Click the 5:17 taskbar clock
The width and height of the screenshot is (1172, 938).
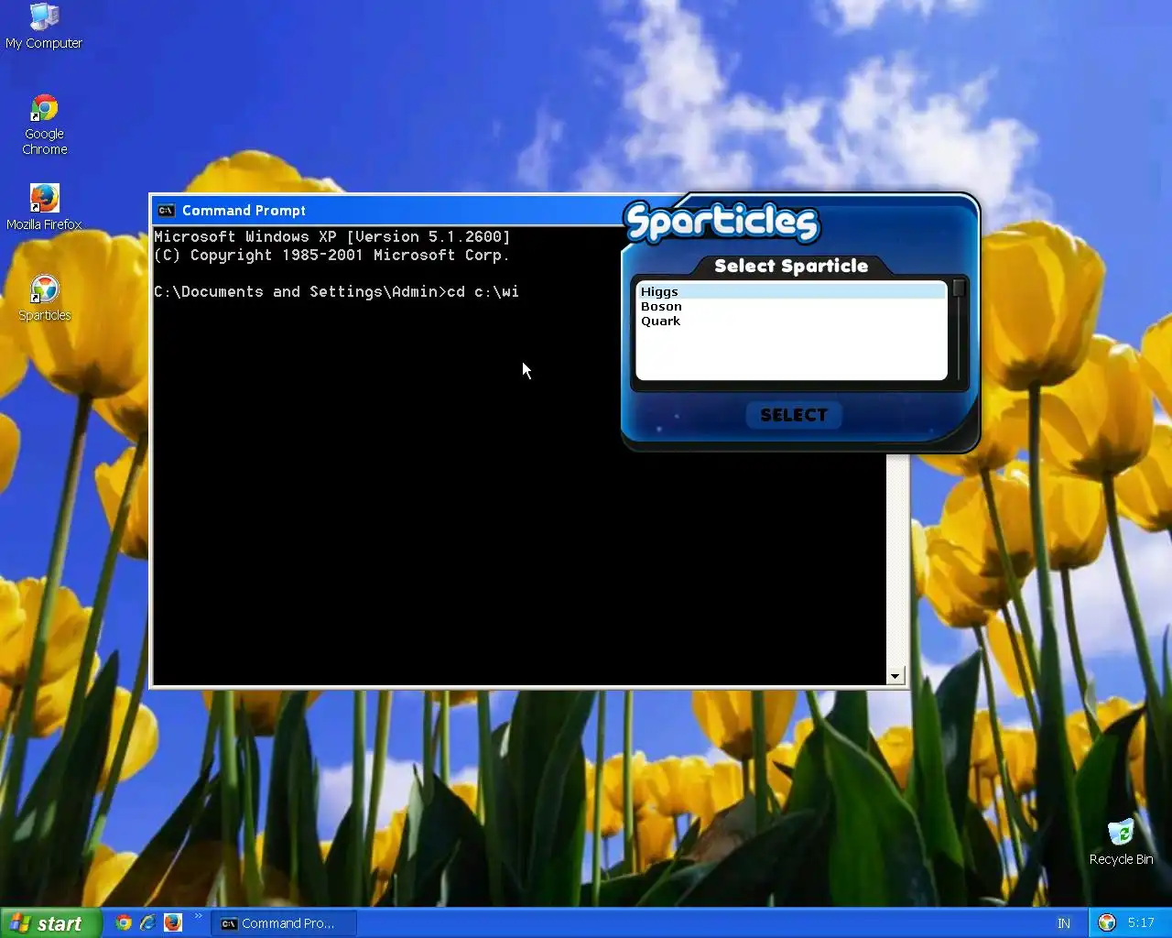1141,922
